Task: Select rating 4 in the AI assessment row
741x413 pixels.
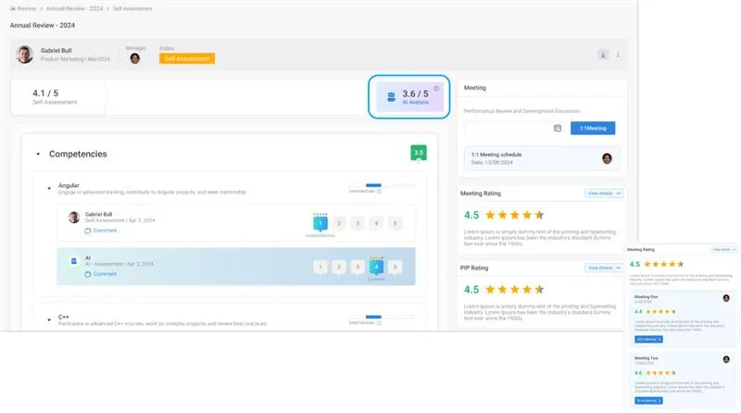Action: click(376, 267)
